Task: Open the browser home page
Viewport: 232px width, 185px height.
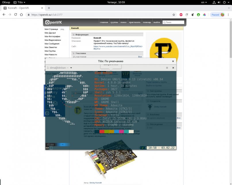Action: pos(22,15)
